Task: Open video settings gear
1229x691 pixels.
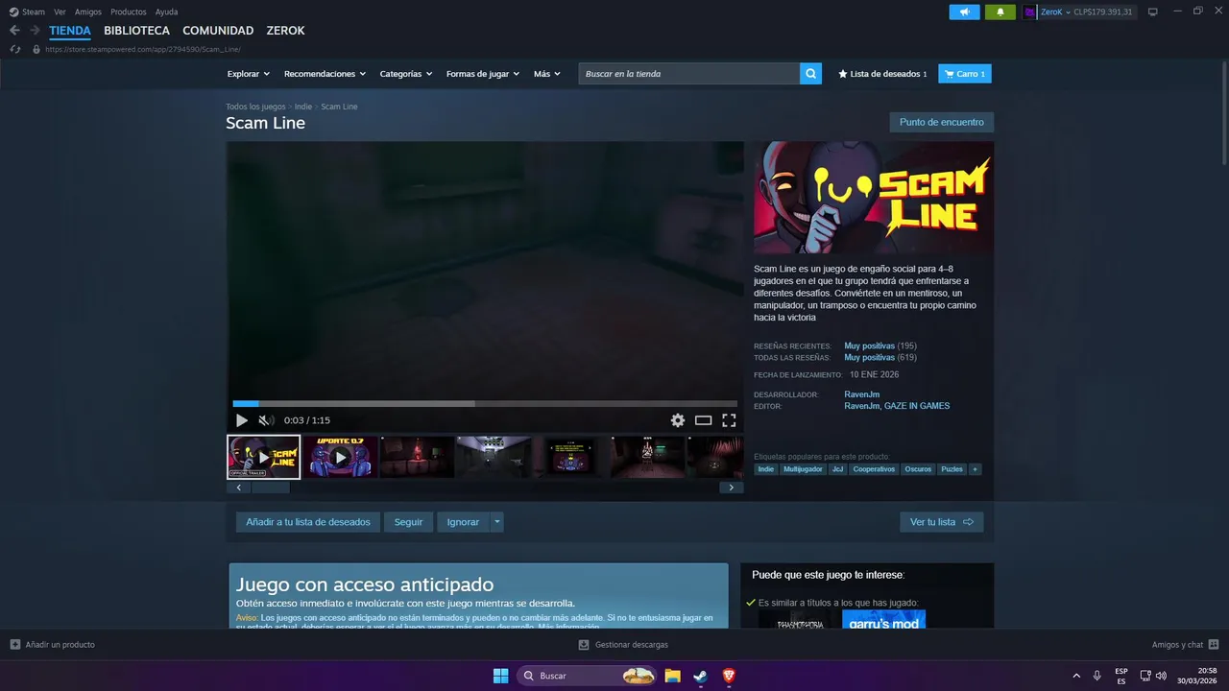Action: [678, 420]
